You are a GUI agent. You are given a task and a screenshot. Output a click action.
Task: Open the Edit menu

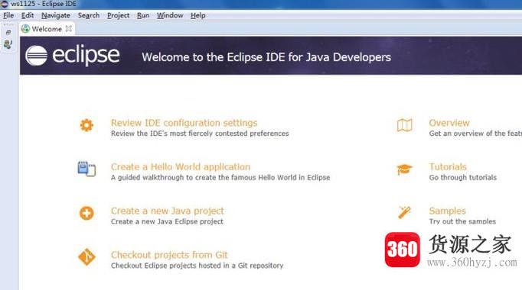(x=28, y=15)
